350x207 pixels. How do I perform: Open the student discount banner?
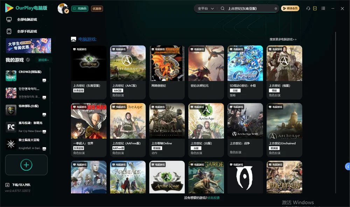tap(29, 46)
